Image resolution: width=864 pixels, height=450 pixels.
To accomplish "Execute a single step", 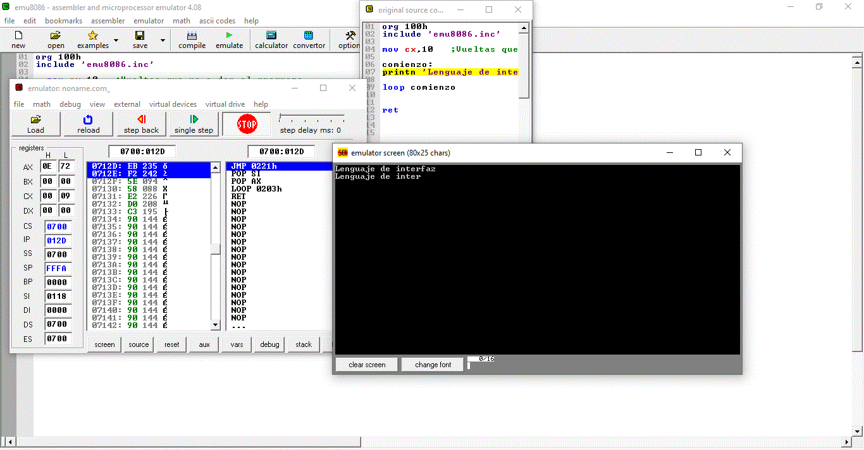I will coord(194,124).
